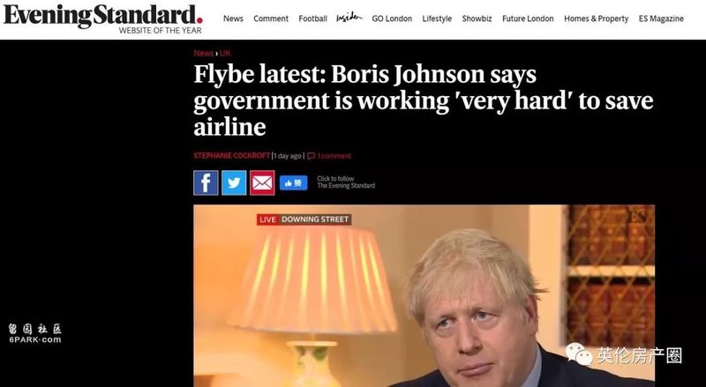Share article via red email envelope icon
Screen dimensions: 706x387
tap(262, 182)
